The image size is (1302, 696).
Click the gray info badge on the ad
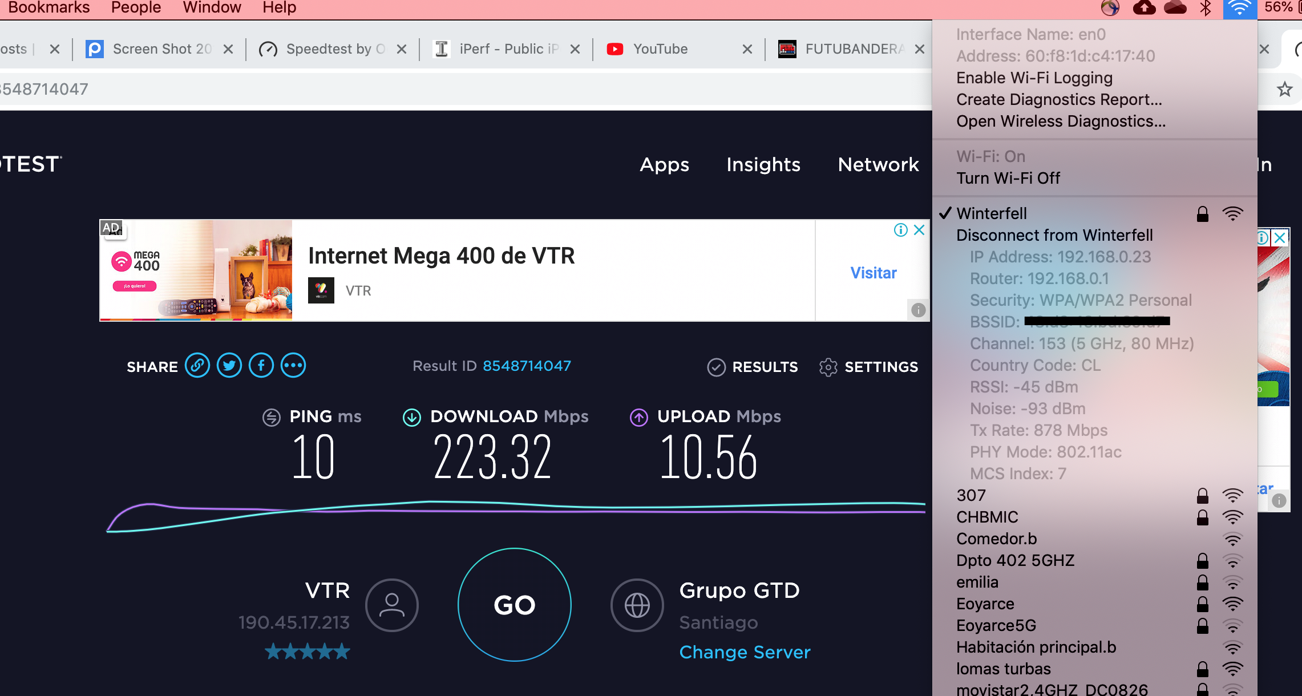point(918,310)
